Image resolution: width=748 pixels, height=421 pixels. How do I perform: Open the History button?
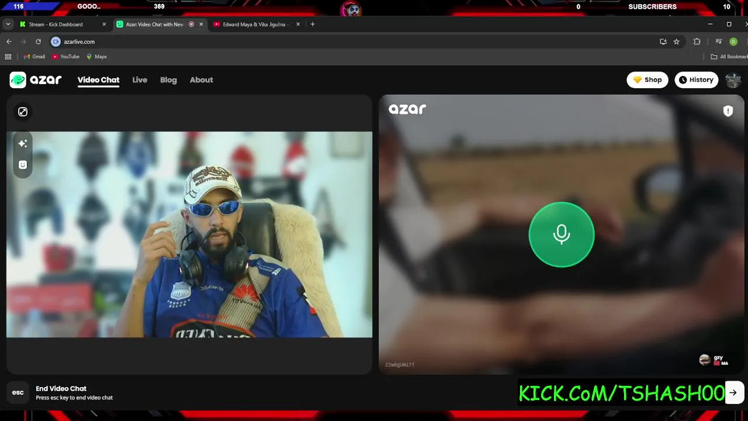coord(696,80)
